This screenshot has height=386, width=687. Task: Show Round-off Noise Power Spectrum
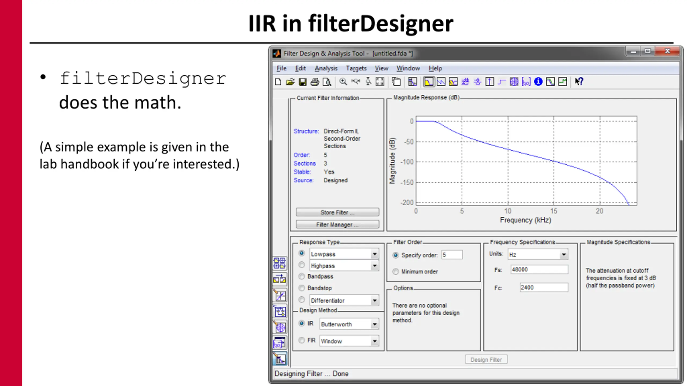click(x=562, y=81)
